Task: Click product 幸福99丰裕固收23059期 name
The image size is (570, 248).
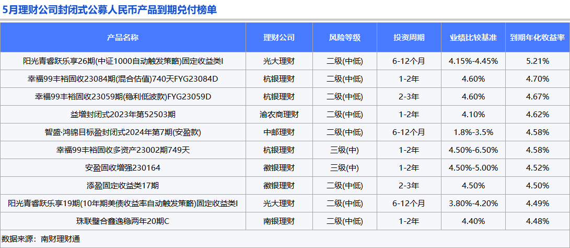Action: tap(123, 97)
